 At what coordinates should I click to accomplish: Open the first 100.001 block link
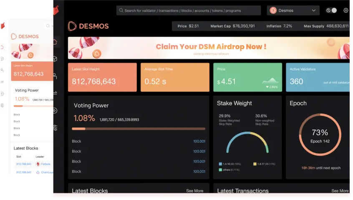click(x=199, y=142)
